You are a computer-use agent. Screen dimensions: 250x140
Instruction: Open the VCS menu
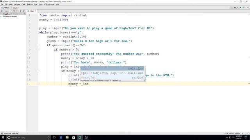pyautogui.click(x=45, y=4)
